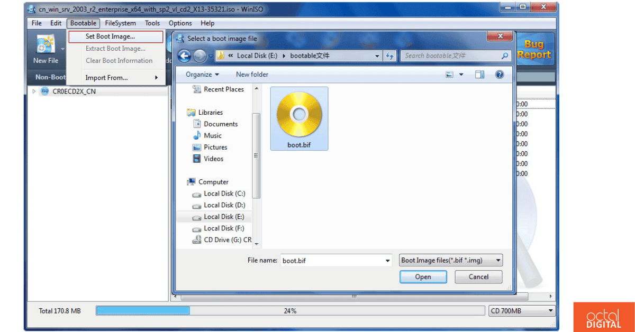635x332 pixels.
Task: Click the back navigation arrow icon
Action: click(x=184, y=56)
